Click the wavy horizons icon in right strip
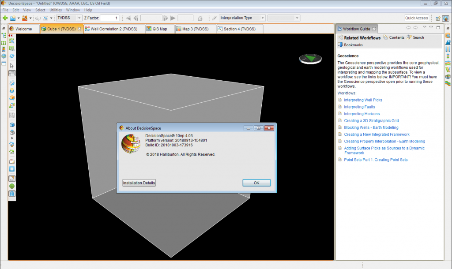 coord(448,63)
